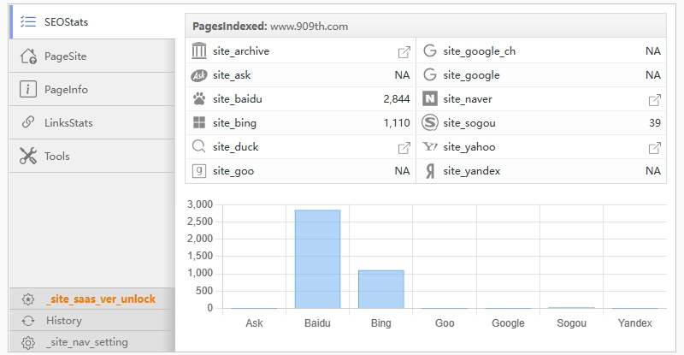
Task: Click the site_naver external link icon
Action: pos(655,99)
